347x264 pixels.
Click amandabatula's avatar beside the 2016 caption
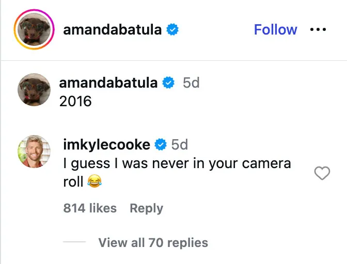coord(34,90)
